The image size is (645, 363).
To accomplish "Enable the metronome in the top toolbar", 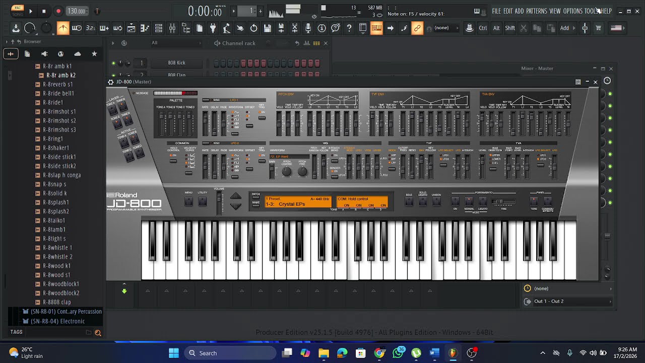I will (x=63, y=28).
